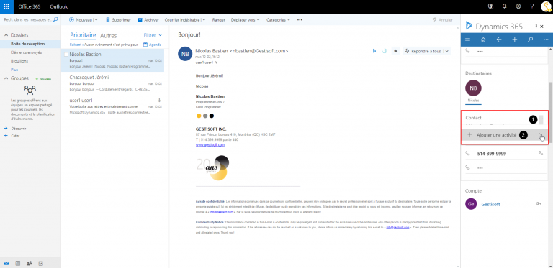
Task: Open the settings gear in top bar
Action: (518, 6)
